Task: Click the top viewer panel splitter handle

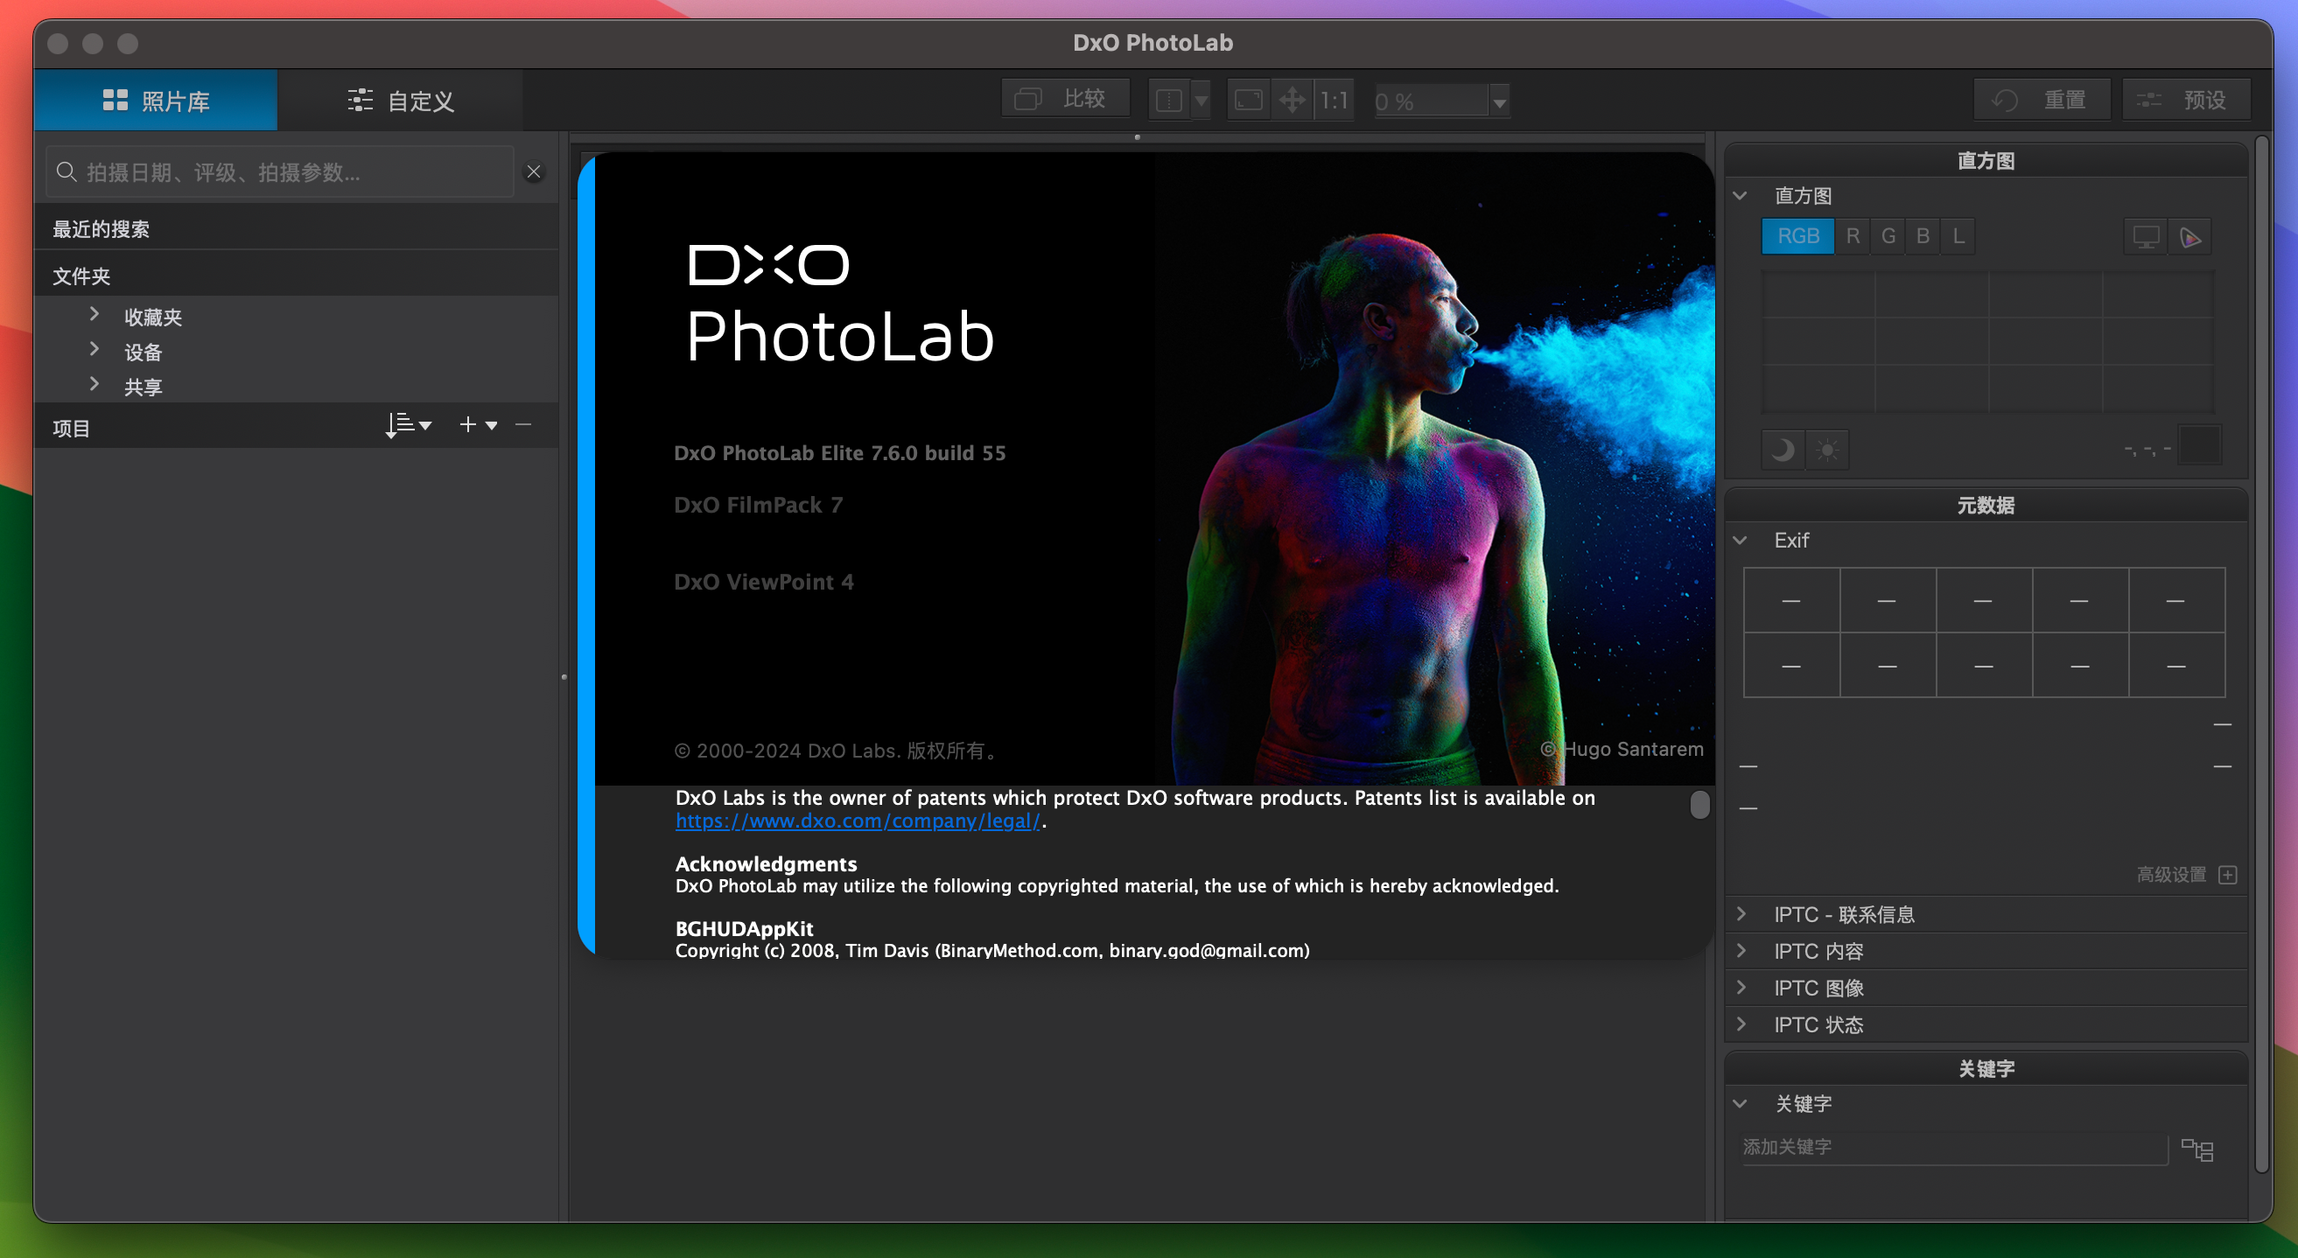Action: click(x=1137, y=137)
